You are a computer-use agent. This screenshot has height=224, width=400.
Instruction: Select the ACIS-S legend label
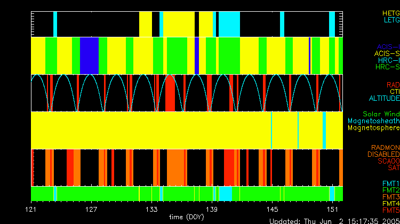click(387, 53)
